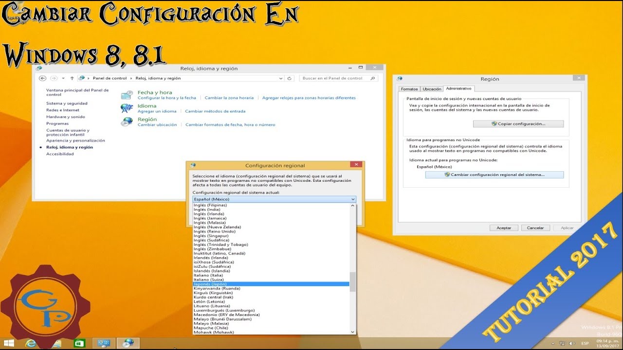Select Inglés (Reino Unido) in the list
This screenshot has height=350, width=623.
(271, 231)
